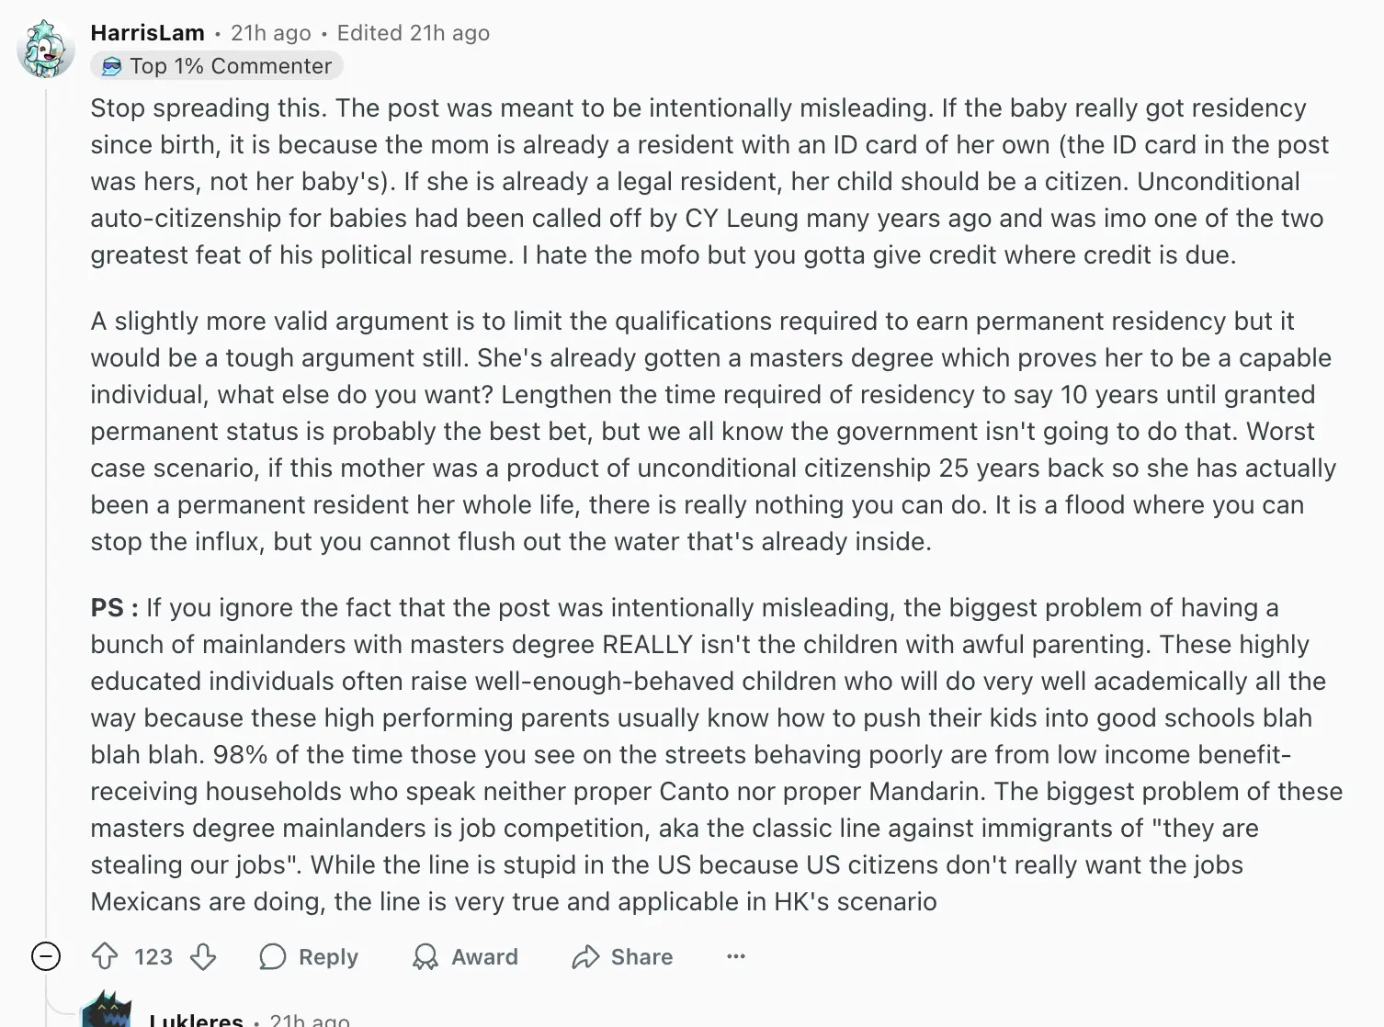
Task: Upvote HarrisLam's comment
Action: (x=105, y=957)
